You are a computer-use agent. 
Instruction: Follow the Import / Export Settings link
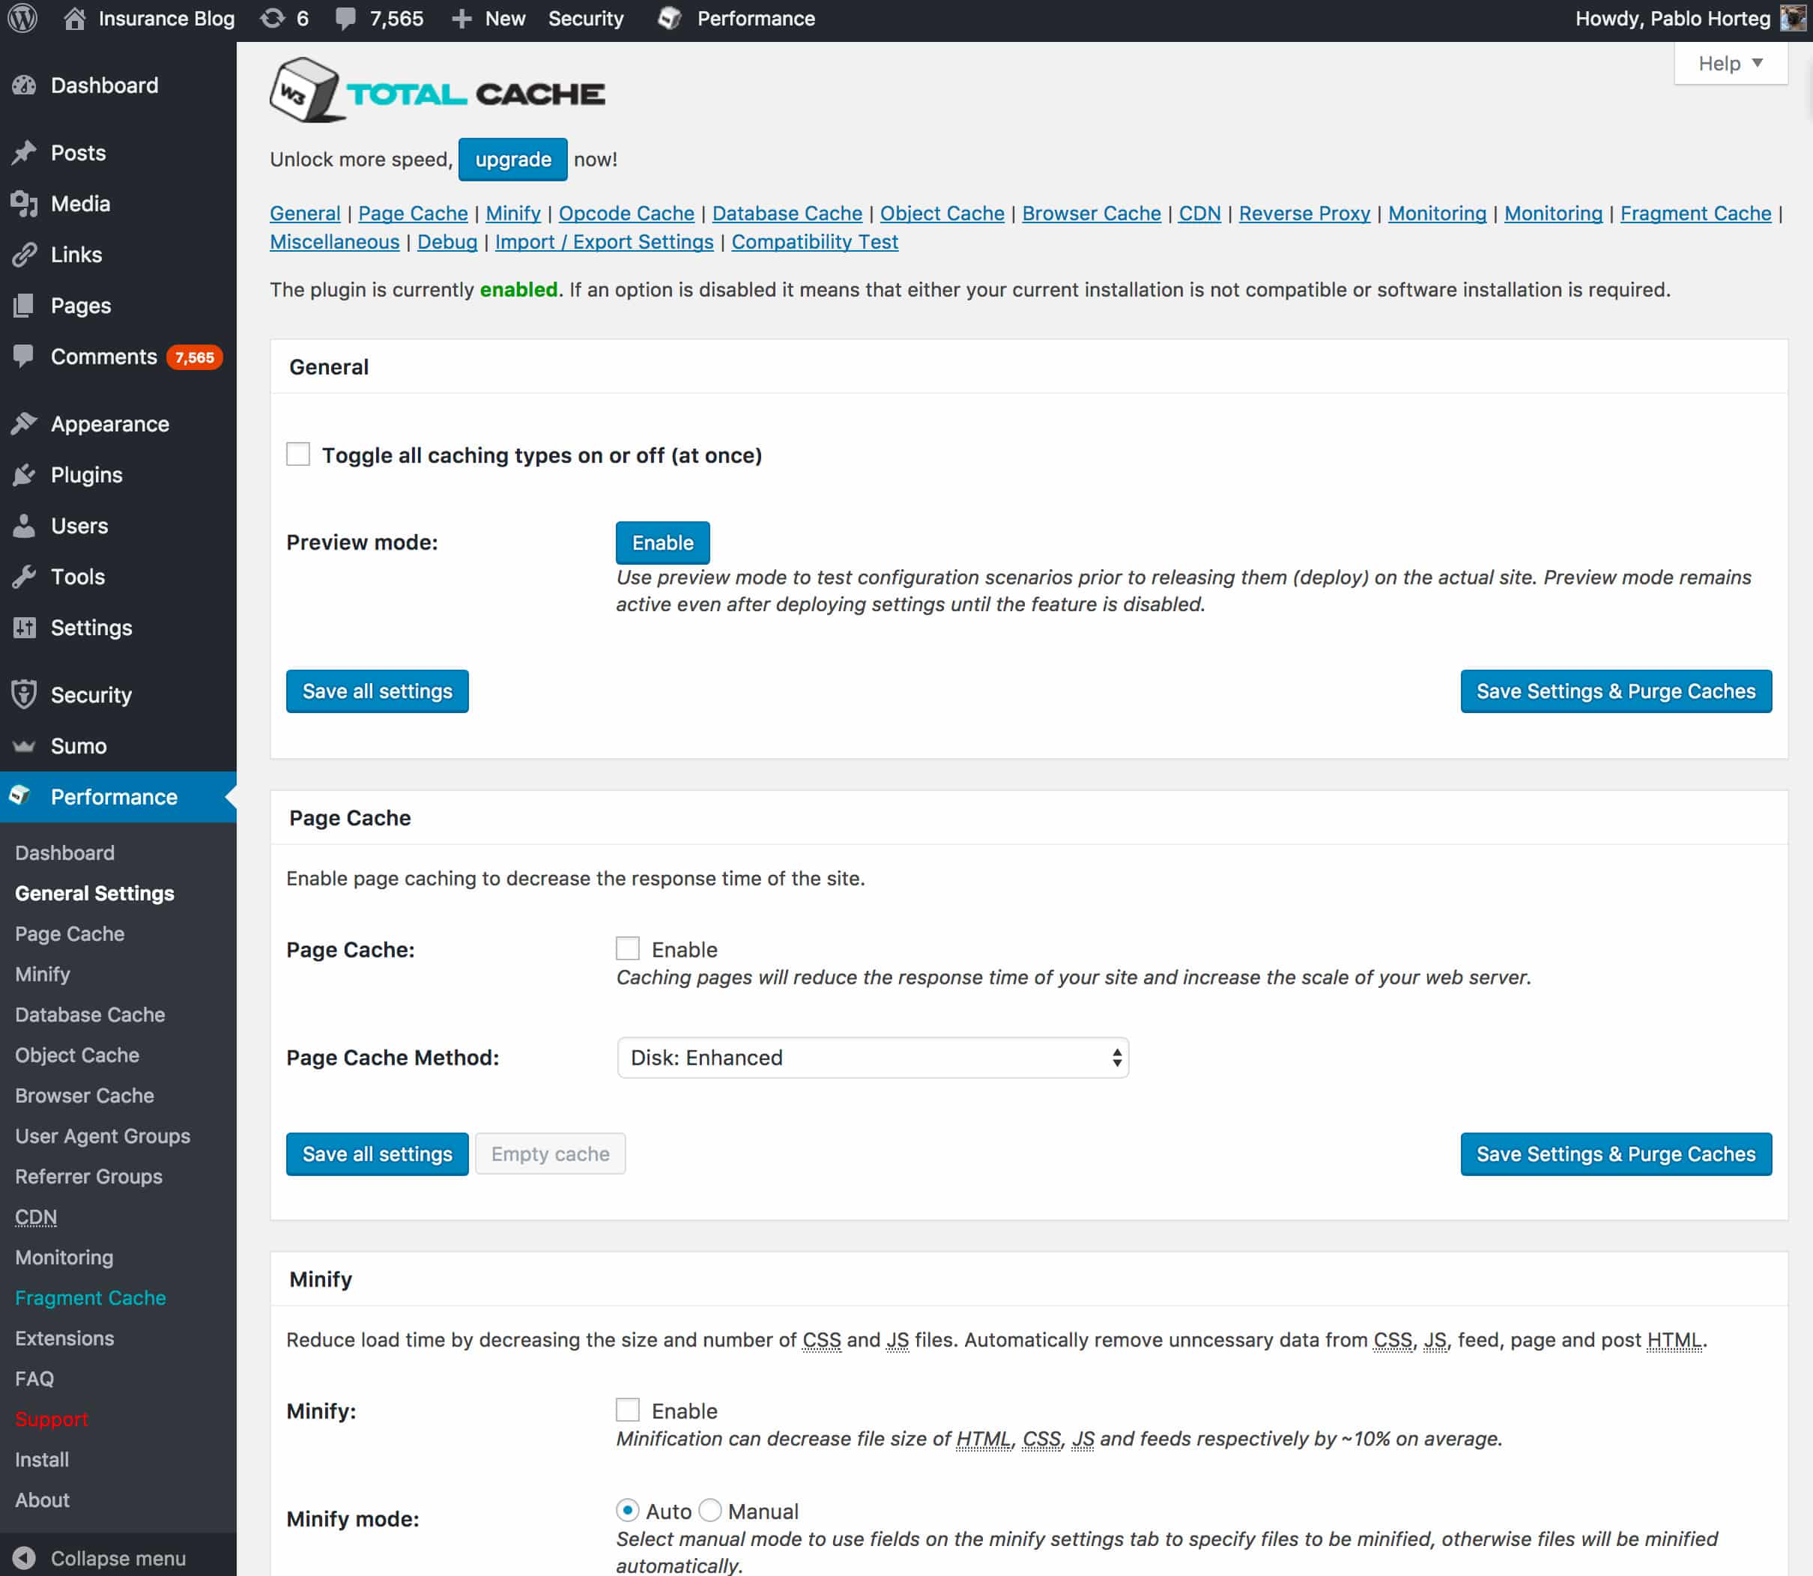tap(605, 242)
